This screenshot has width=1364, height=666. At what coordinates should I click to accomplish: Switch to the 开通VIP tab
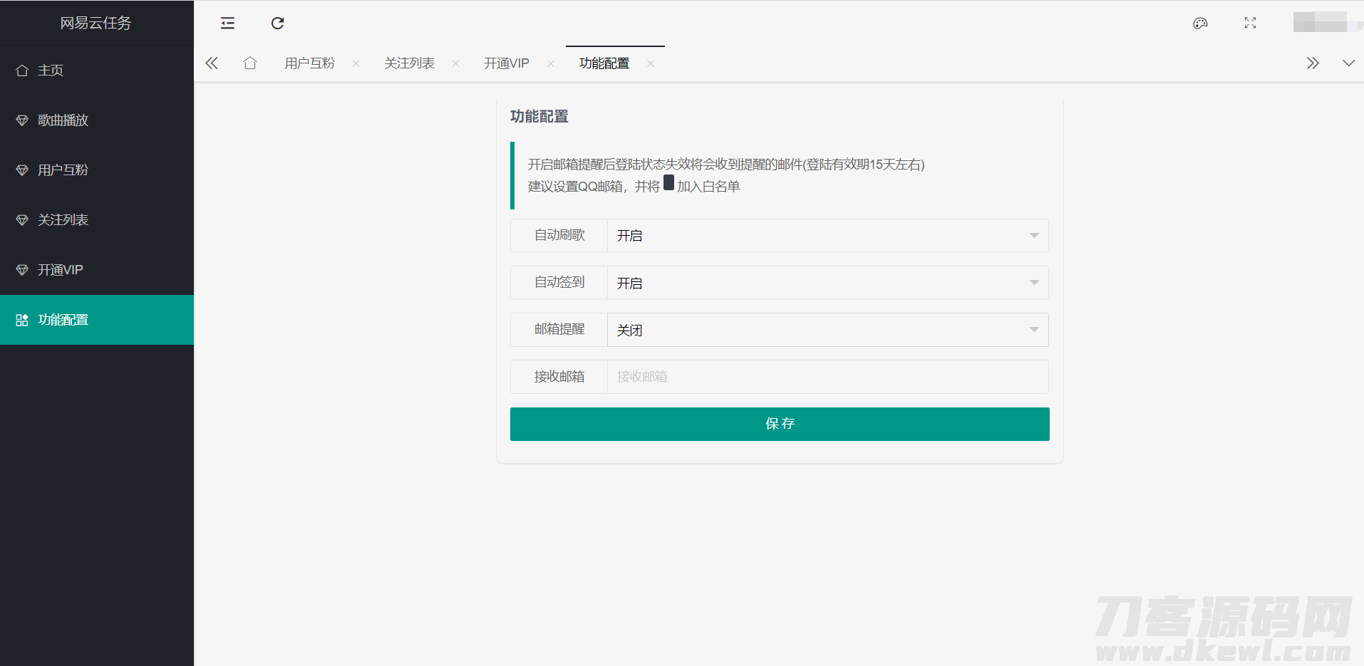point(506,63)
